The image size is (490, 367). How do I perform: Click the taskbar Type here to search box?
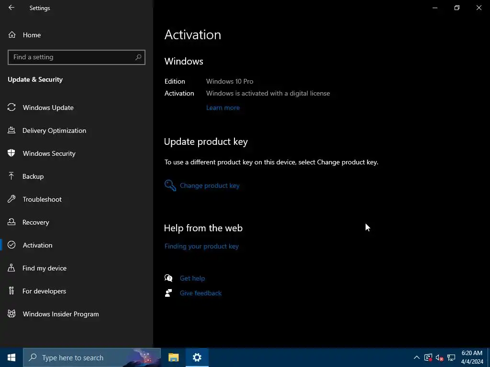92,357
